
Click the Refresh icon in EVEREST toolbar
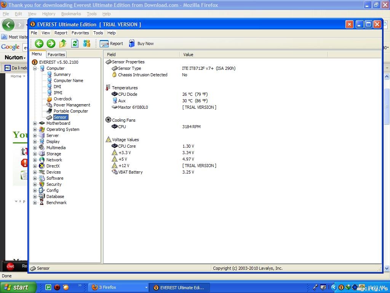pyautogui.click(x=75, y=43)
